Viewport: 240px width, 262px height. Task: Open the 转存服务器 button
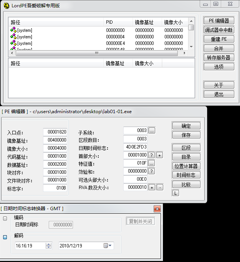click(219, 58)
